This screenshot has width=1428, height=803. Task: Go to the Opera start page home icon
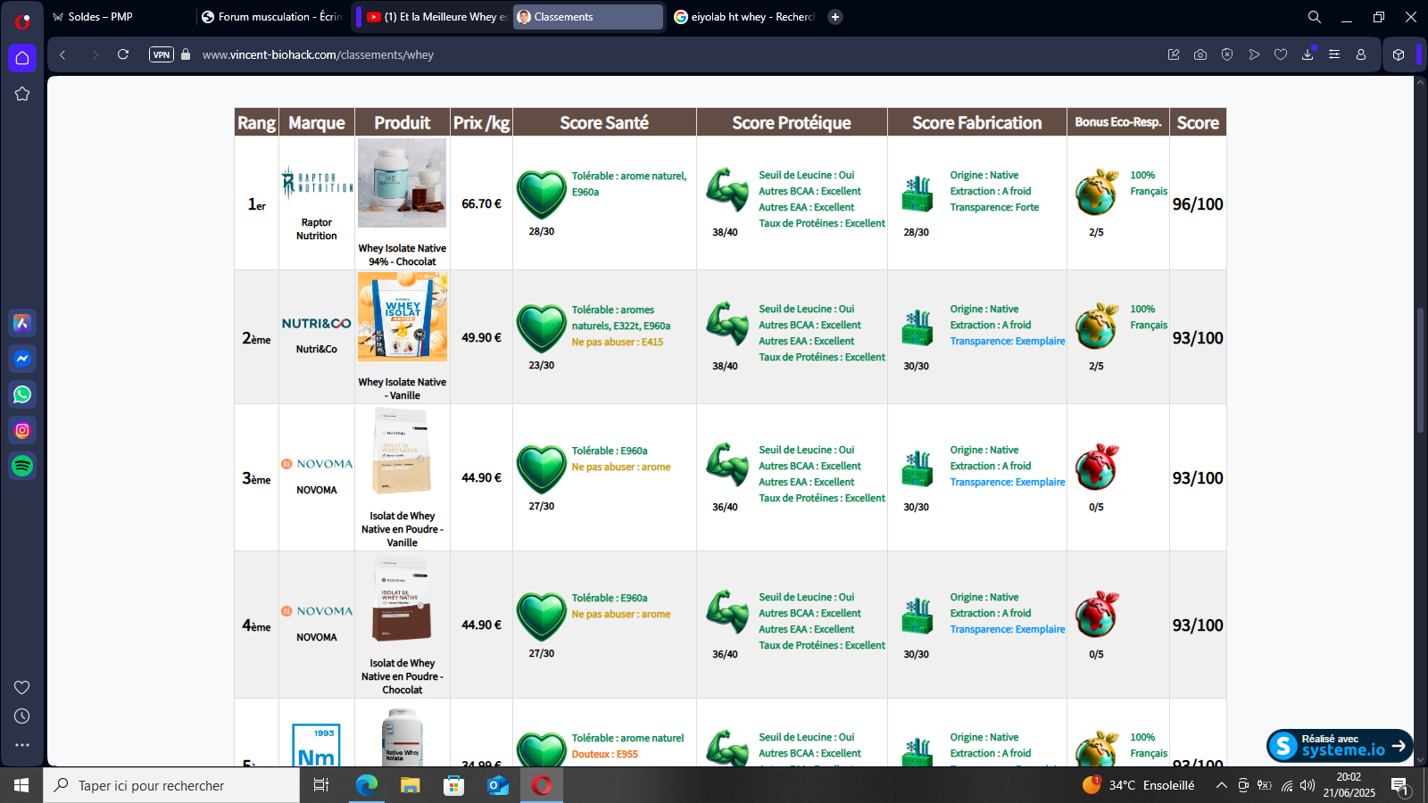22,58
